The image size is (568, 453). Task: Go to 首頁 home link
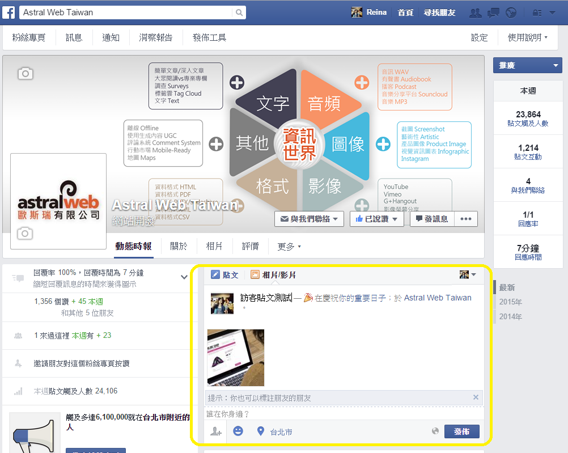pyautogui.click(x=405, y=12)
